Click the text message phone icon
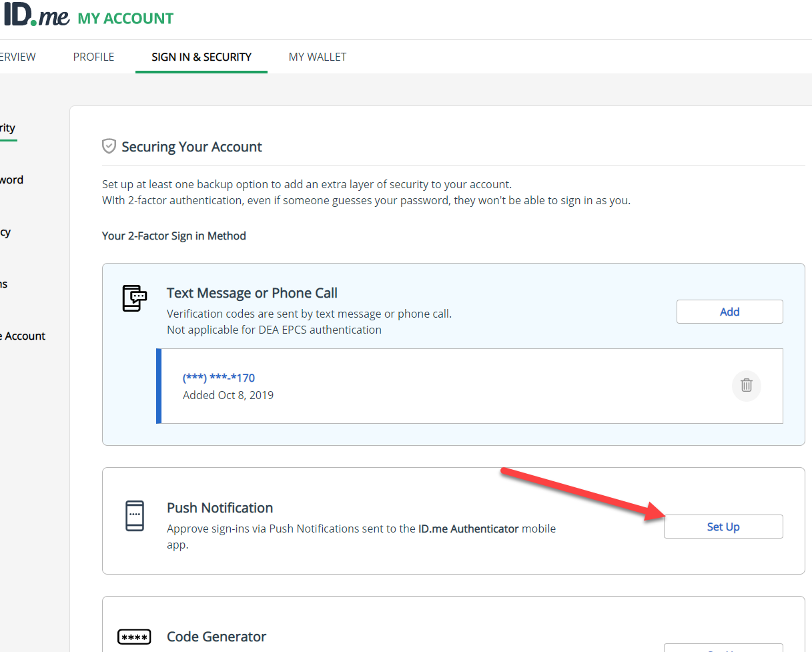812x652 pixels. pyautogui.click(x=134, y=298)
